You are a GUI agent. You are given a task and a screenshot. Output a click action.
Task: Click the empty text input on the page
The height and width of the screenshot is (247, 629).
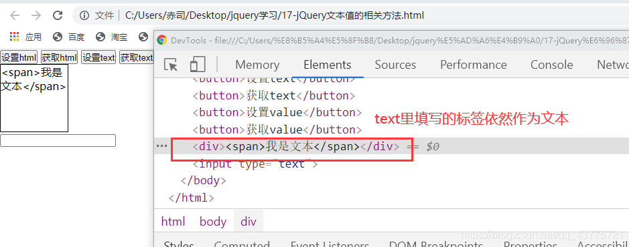tap(58, 141)
